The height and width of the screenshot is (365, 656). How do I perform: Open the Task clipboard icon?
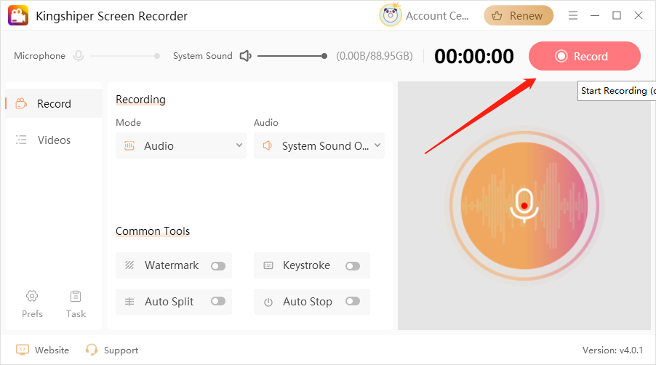76,296
